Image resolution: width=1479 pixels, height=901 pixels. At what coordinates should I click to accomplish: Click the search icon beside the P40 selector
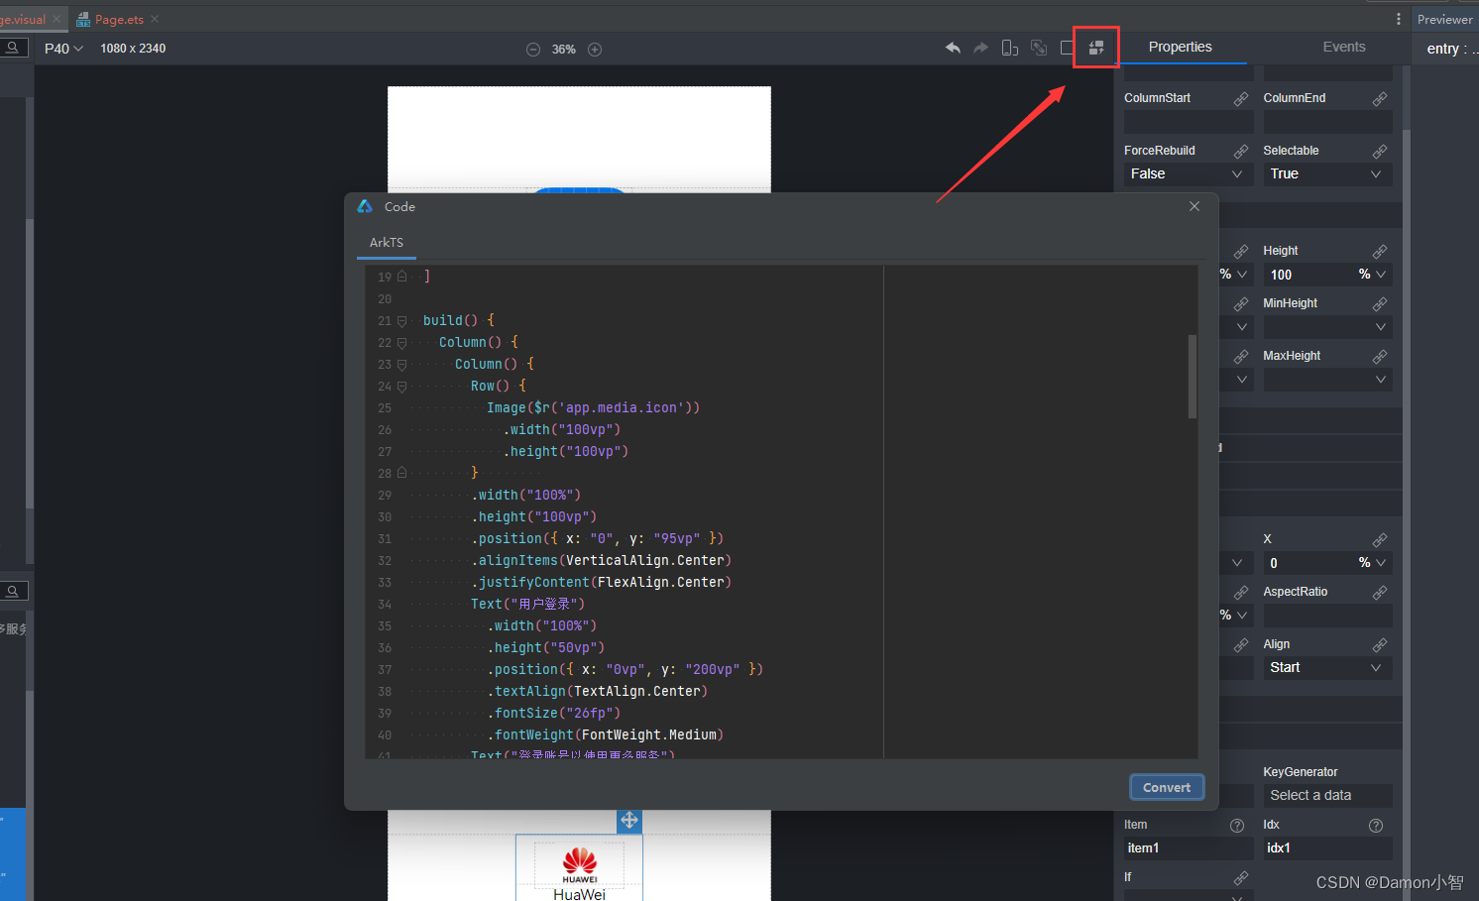(13, 48)
